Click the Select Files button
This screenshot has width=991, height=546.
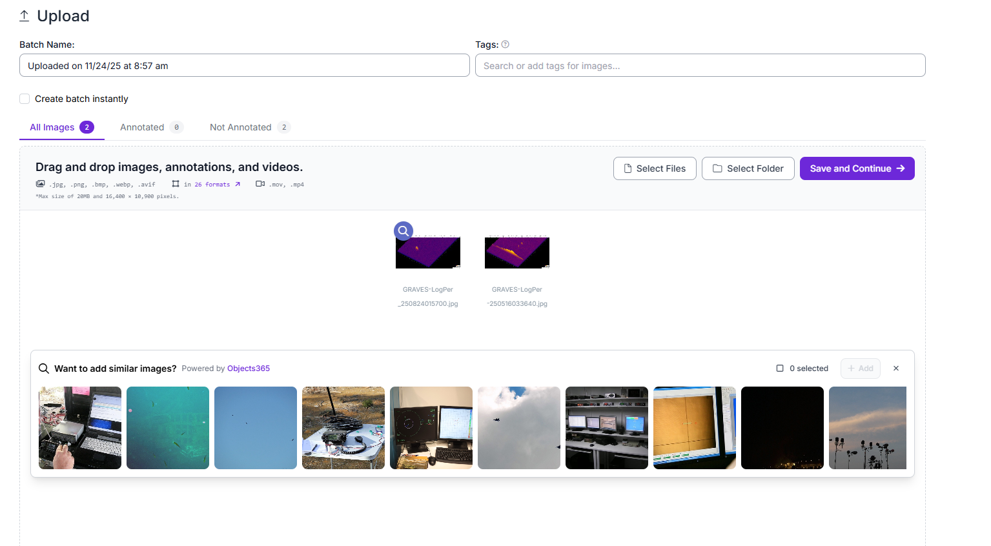pos(655,168)
